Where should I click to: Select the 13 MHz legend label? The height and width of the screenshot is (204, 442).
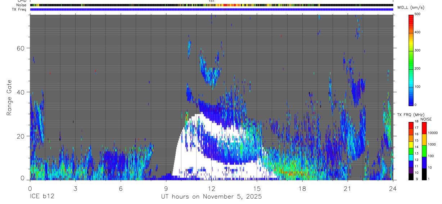coord(417,153)
